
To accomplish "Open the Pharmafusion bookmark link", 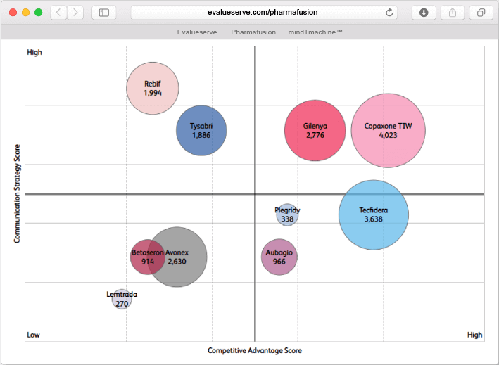I will tap(253, 32).
